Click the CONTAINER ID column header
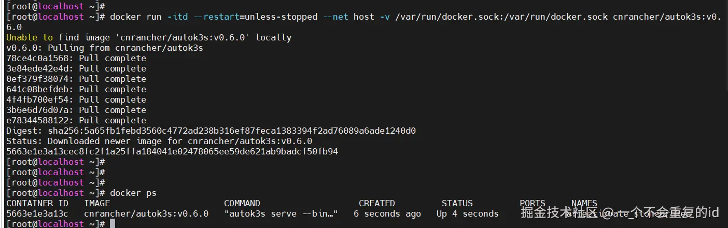 tap(37, 203)
